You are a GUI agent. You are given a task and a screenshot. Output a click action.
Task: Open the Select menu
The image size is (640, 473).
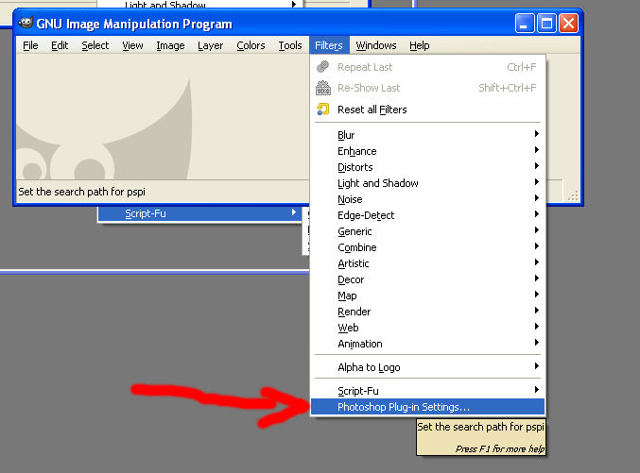pos(95,45)
